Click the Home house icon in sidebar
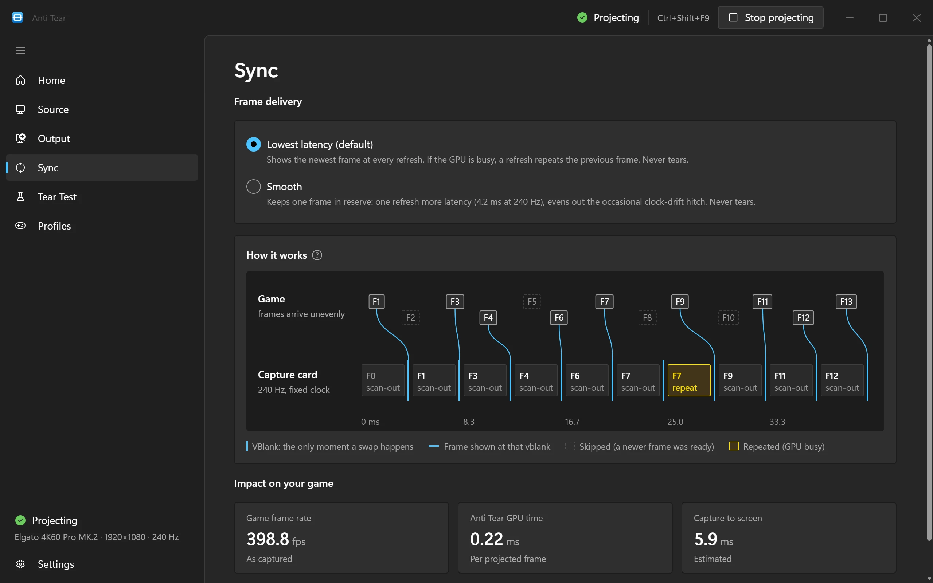The width and height of the screenshot is (933, 583). [20, 80]
